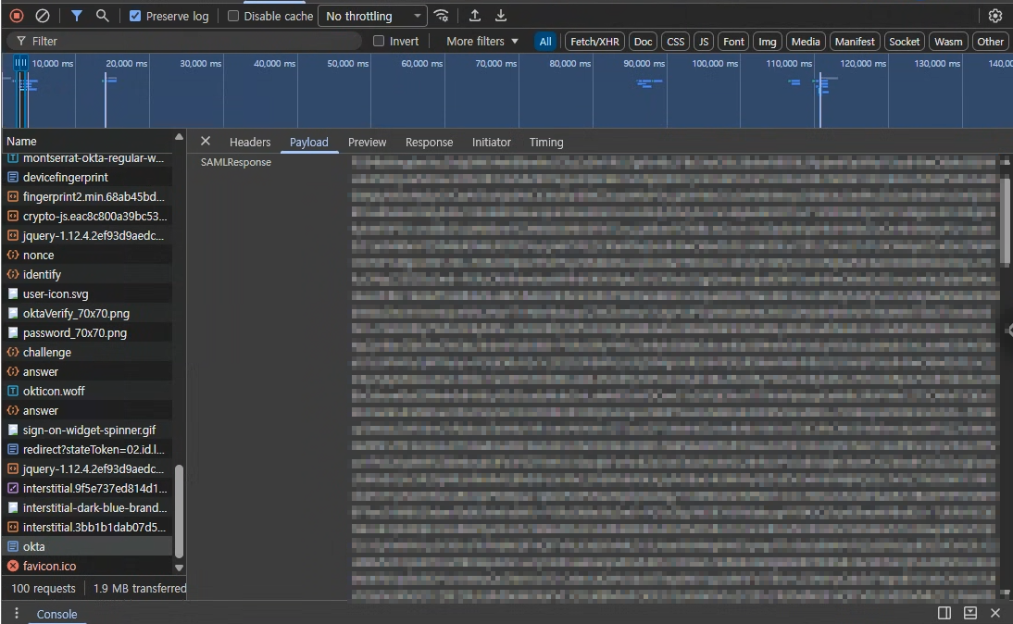Select the challenge request
This screenshot has height=624, width=1013.
click(x=87, y=352)
